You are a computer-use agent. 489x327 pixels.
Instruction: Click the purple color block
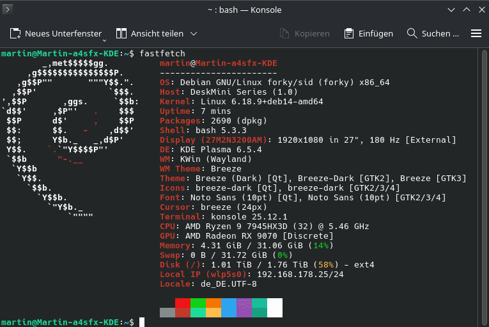tap(244, 308)
